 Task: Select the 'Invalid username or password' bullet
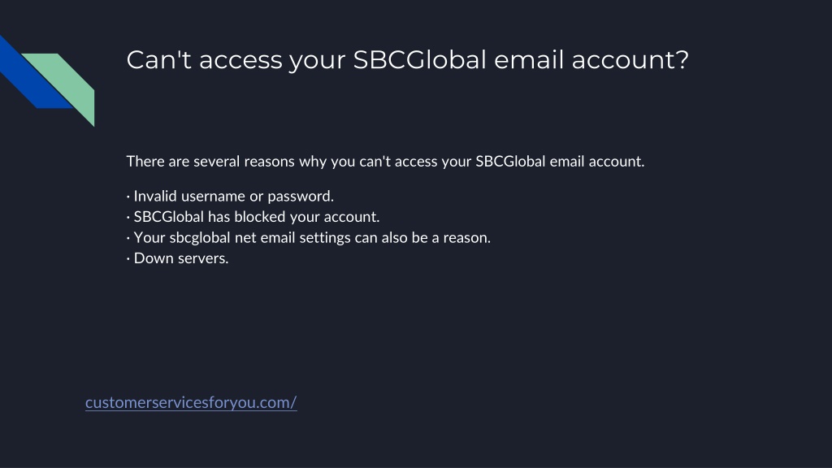pos(230,197)
